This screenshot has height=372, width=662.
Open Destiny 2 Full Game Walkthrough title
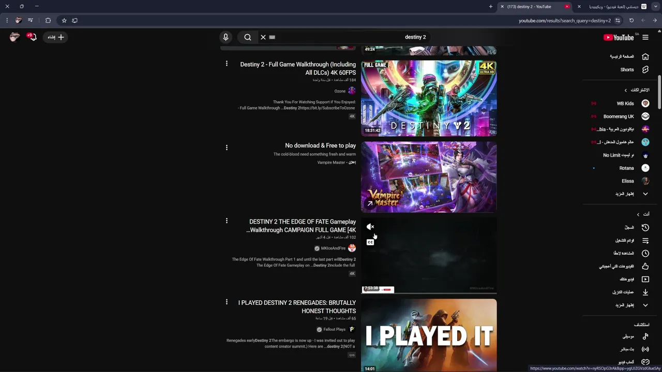point(298,68)
